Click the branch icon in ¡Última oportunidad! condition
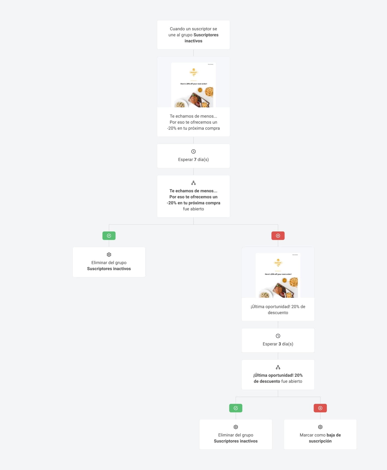This screenshot has width=387, height=470. tap(278, 367)
